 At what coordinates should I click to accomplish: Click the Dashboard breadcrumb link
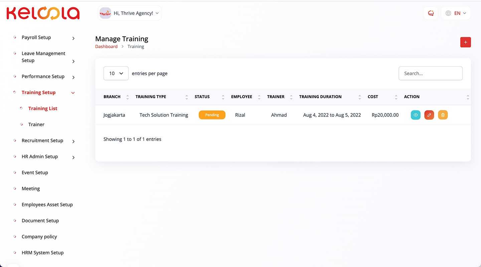click(106, 47)
